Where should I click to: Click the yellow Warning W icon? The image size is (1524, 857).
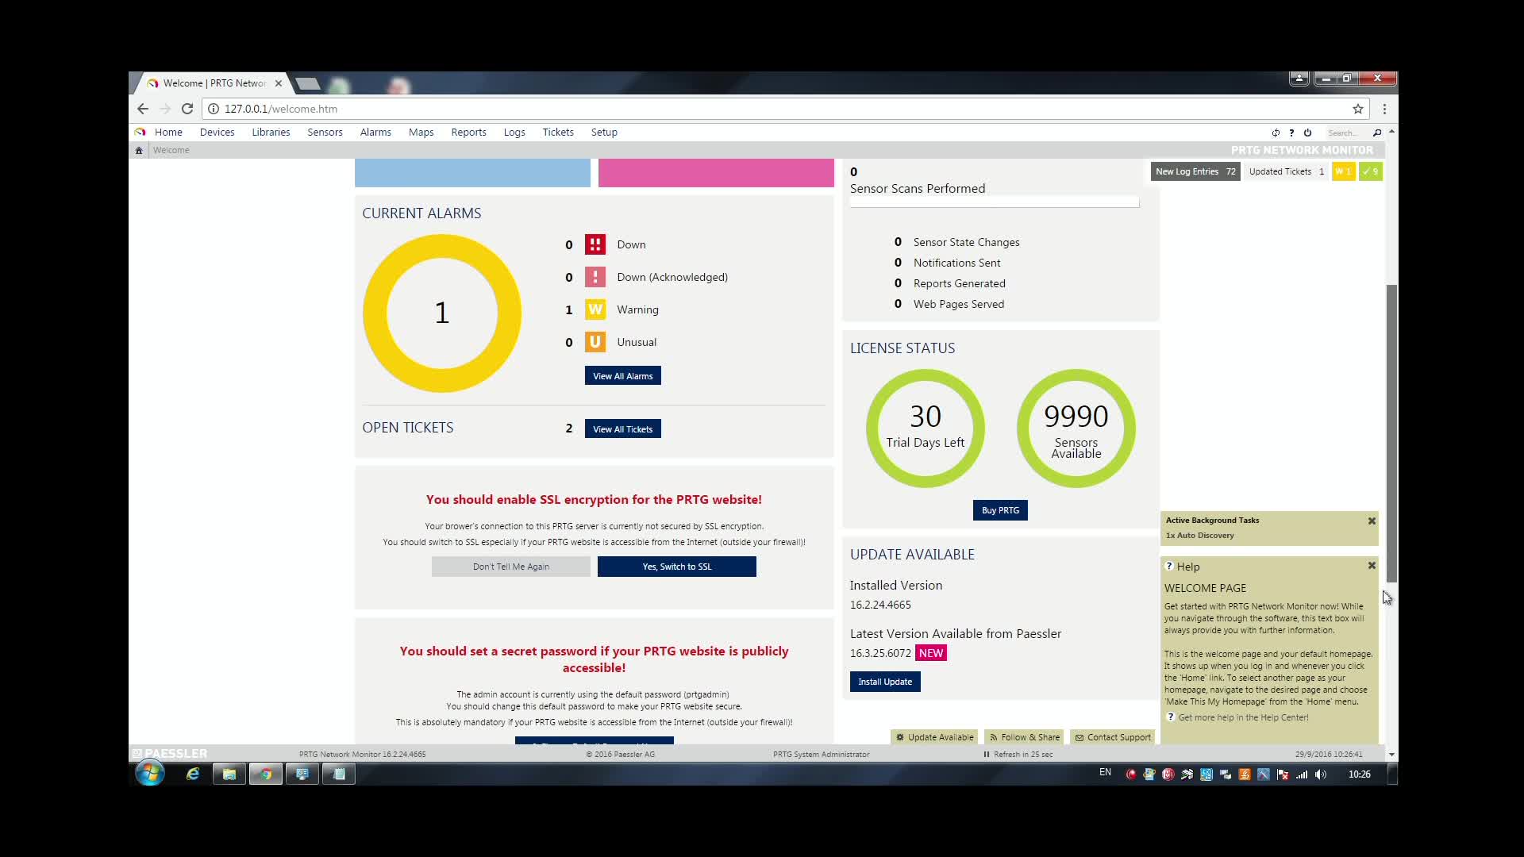pos(595,309)
